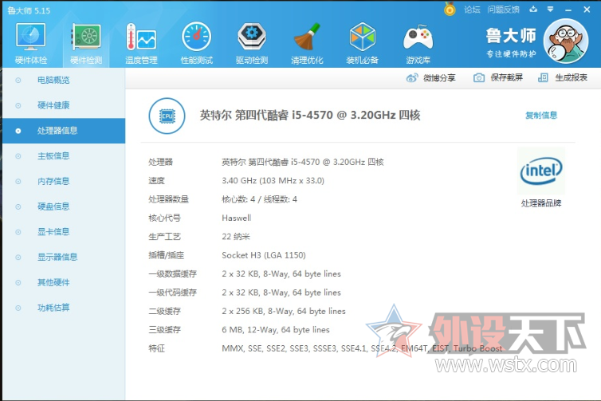Click the report icon for 生成报表
The image size is (601, 401).
543,78
